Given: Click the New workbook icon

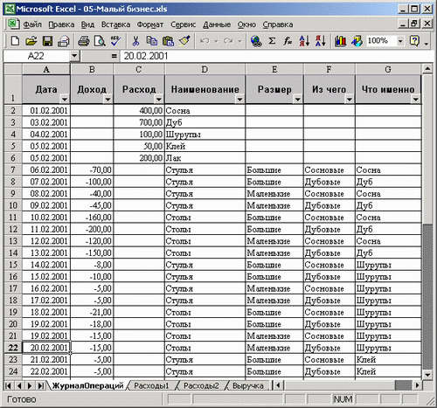Looking at the screenshot, I should click(x=15, y=41).
